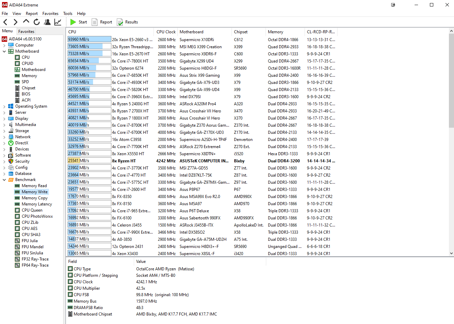454x324 pixels.
Task: Open the Memory Copy benchmark
Action: click(x=35, y=198)
